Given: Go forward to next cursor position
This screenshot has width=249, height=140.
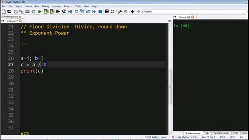Looking at the screenshot, I should (x=139, y=12).
